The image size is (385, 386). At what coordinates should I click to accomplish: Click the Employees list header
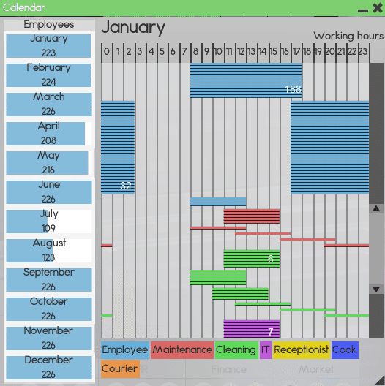coord(49,25)
